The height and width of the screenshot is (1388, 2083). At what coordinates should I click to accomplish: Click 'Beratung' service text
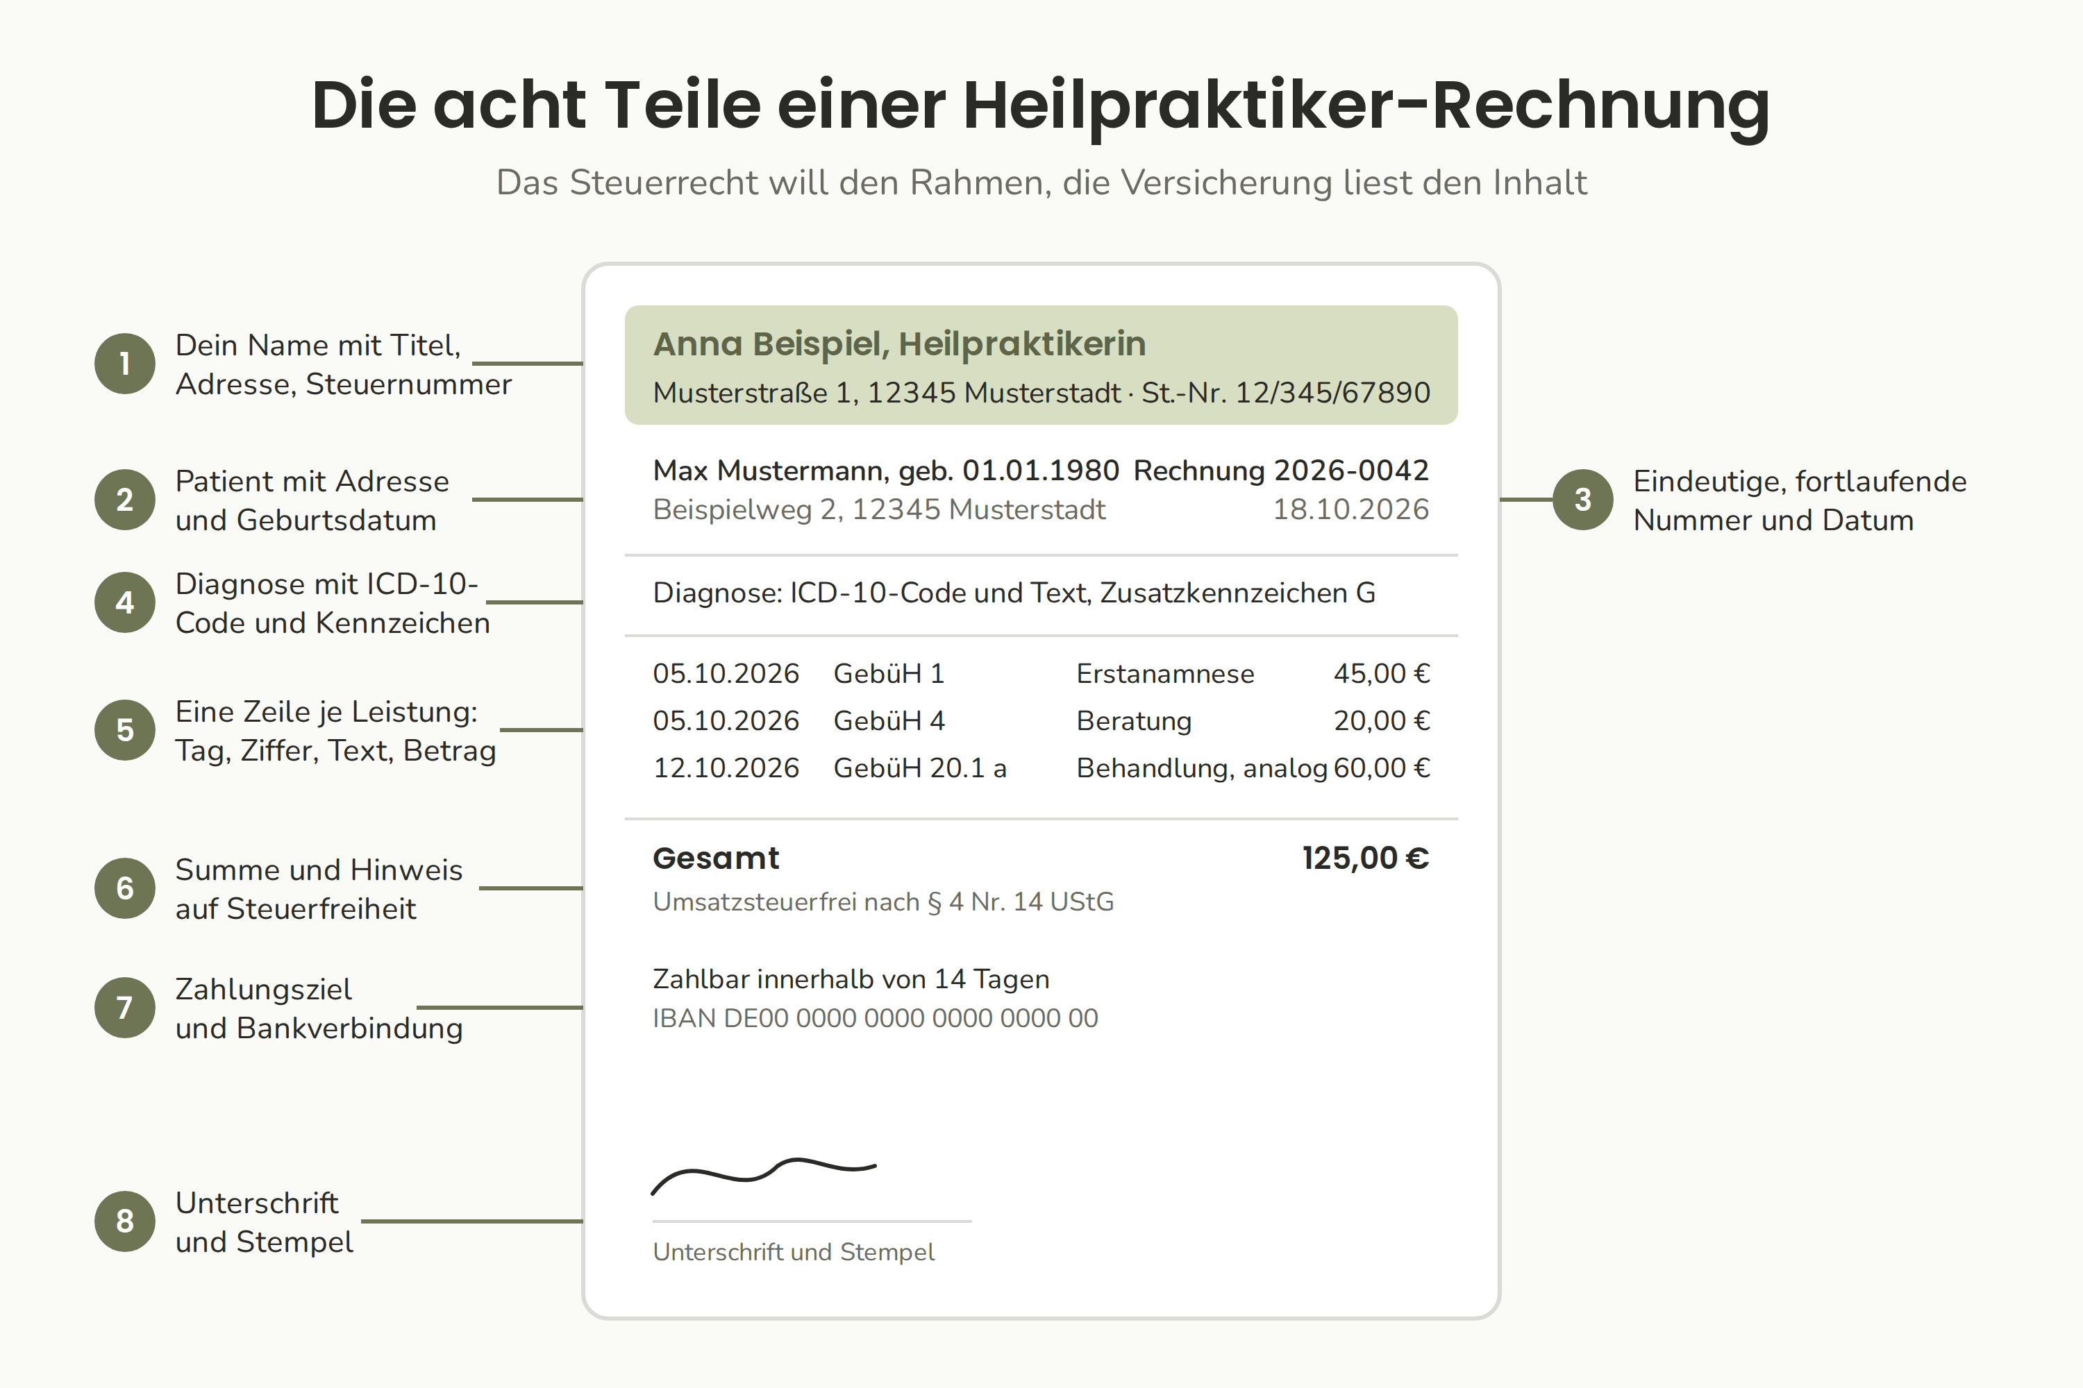point(1135,722)
